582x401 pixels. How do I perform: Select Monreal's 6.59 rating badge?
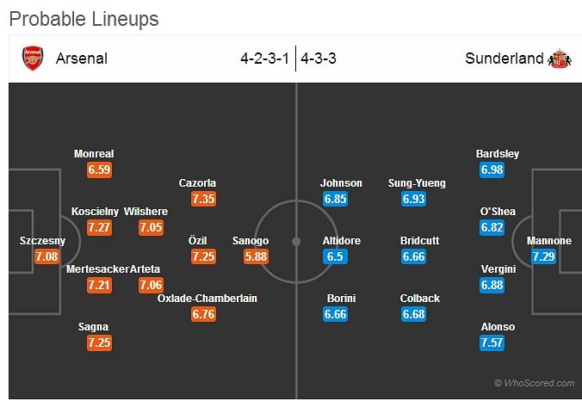coord(99,170)
